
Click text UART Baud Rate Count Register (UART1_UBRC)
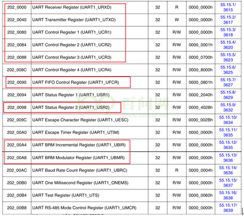tap(80, 170)
